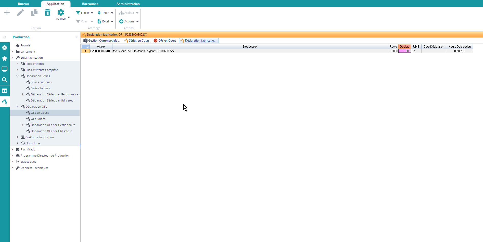Click the monitor icon in left sidebar
Image resolution: width=483 pixels, height=242 pixels.
click(5, 69)
